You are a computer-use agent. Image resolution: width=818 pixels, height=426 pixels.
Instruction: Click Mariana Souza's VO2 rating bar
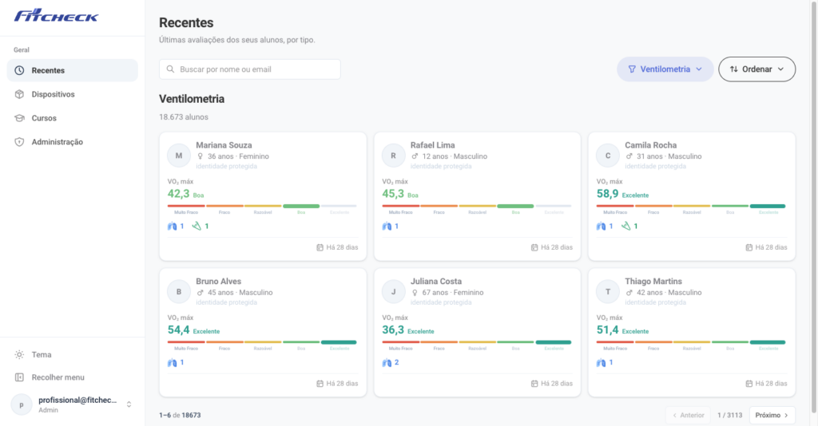[262, 207]
